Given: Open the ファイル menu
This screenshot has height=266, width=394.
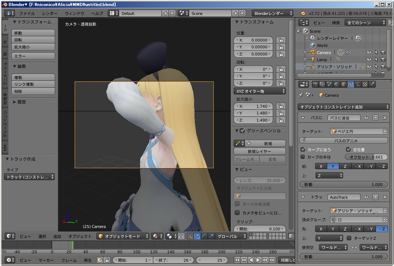Looking at the screenshot, I should click(x=27, y=13).
